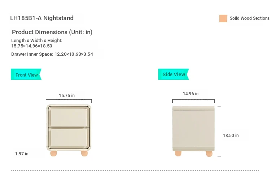Click the top drawer in front view
Viewport: 271px width, 178px height.
pyautogui.click(x=69, y=118)
